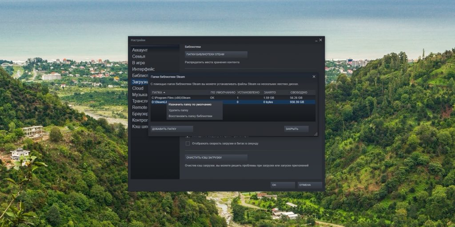Confirm settings with OK button
Screen dimensions: 455x227
[x=283, y=185]
